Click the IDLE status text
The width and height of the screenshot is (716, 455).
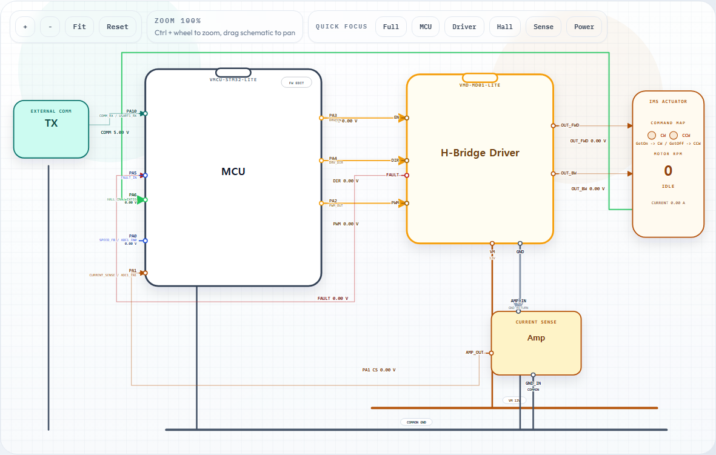click(668, 186)
